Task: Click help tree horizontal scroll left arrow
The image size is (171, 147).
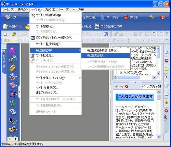Action: point(115,77)
